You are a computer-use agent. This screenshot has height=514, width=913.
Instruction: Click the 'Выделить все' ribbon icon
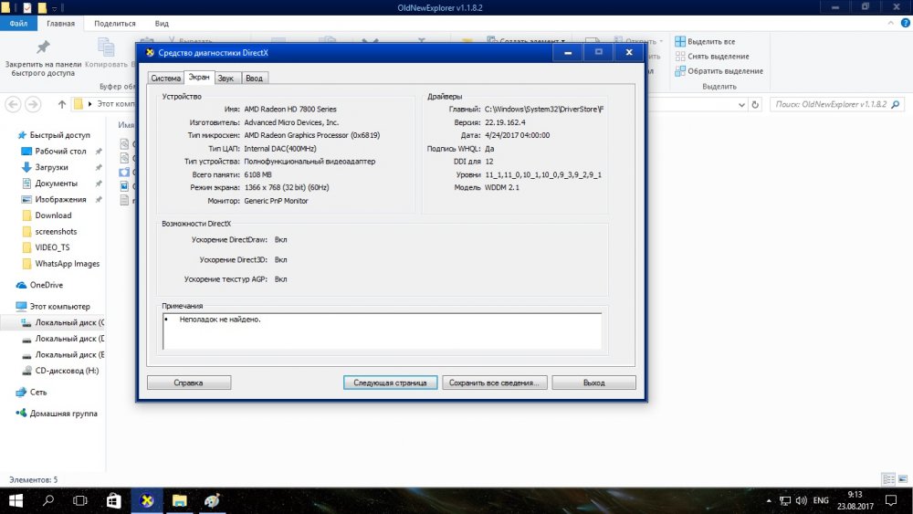(x=680, y=42)
